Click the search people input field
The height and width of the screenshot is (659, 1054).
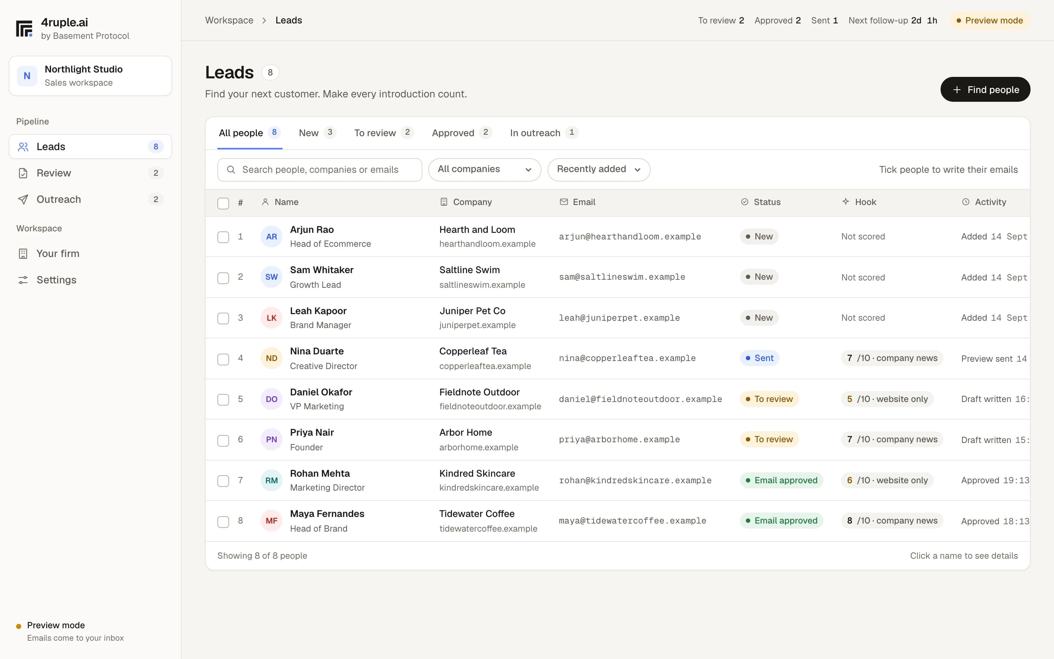(x=320, y=170)
